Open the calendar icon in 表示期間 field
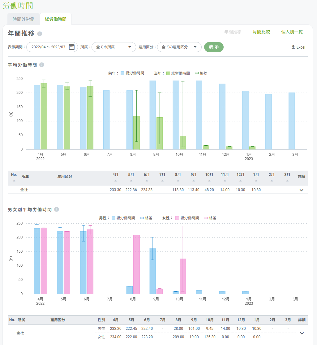This screenshot has width=317, height=345. [x=72, y=47]
